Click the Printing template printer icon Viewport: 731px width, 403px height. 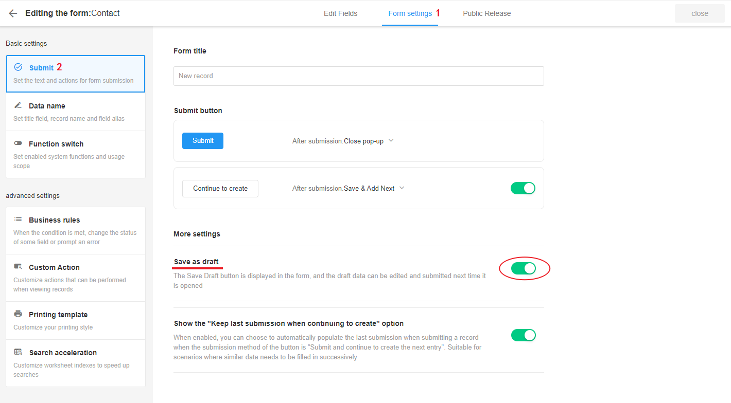(18, 314)
